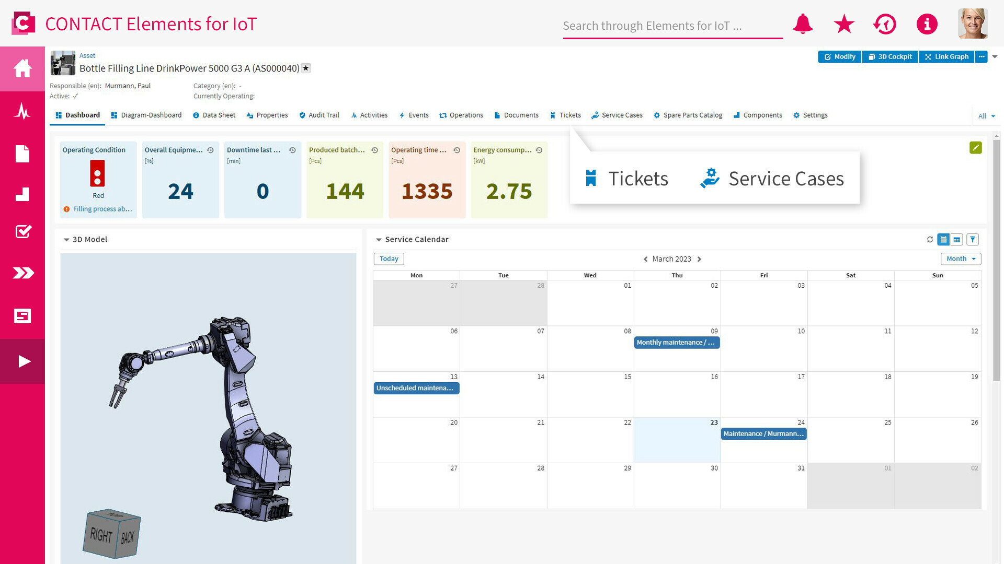Switch Service Calendar to calendar view
Viewport: 1004px width, 564px height.
[x=943, y=240]
